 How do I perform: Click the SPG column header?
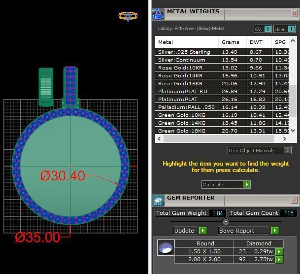[x=280, y=42]
